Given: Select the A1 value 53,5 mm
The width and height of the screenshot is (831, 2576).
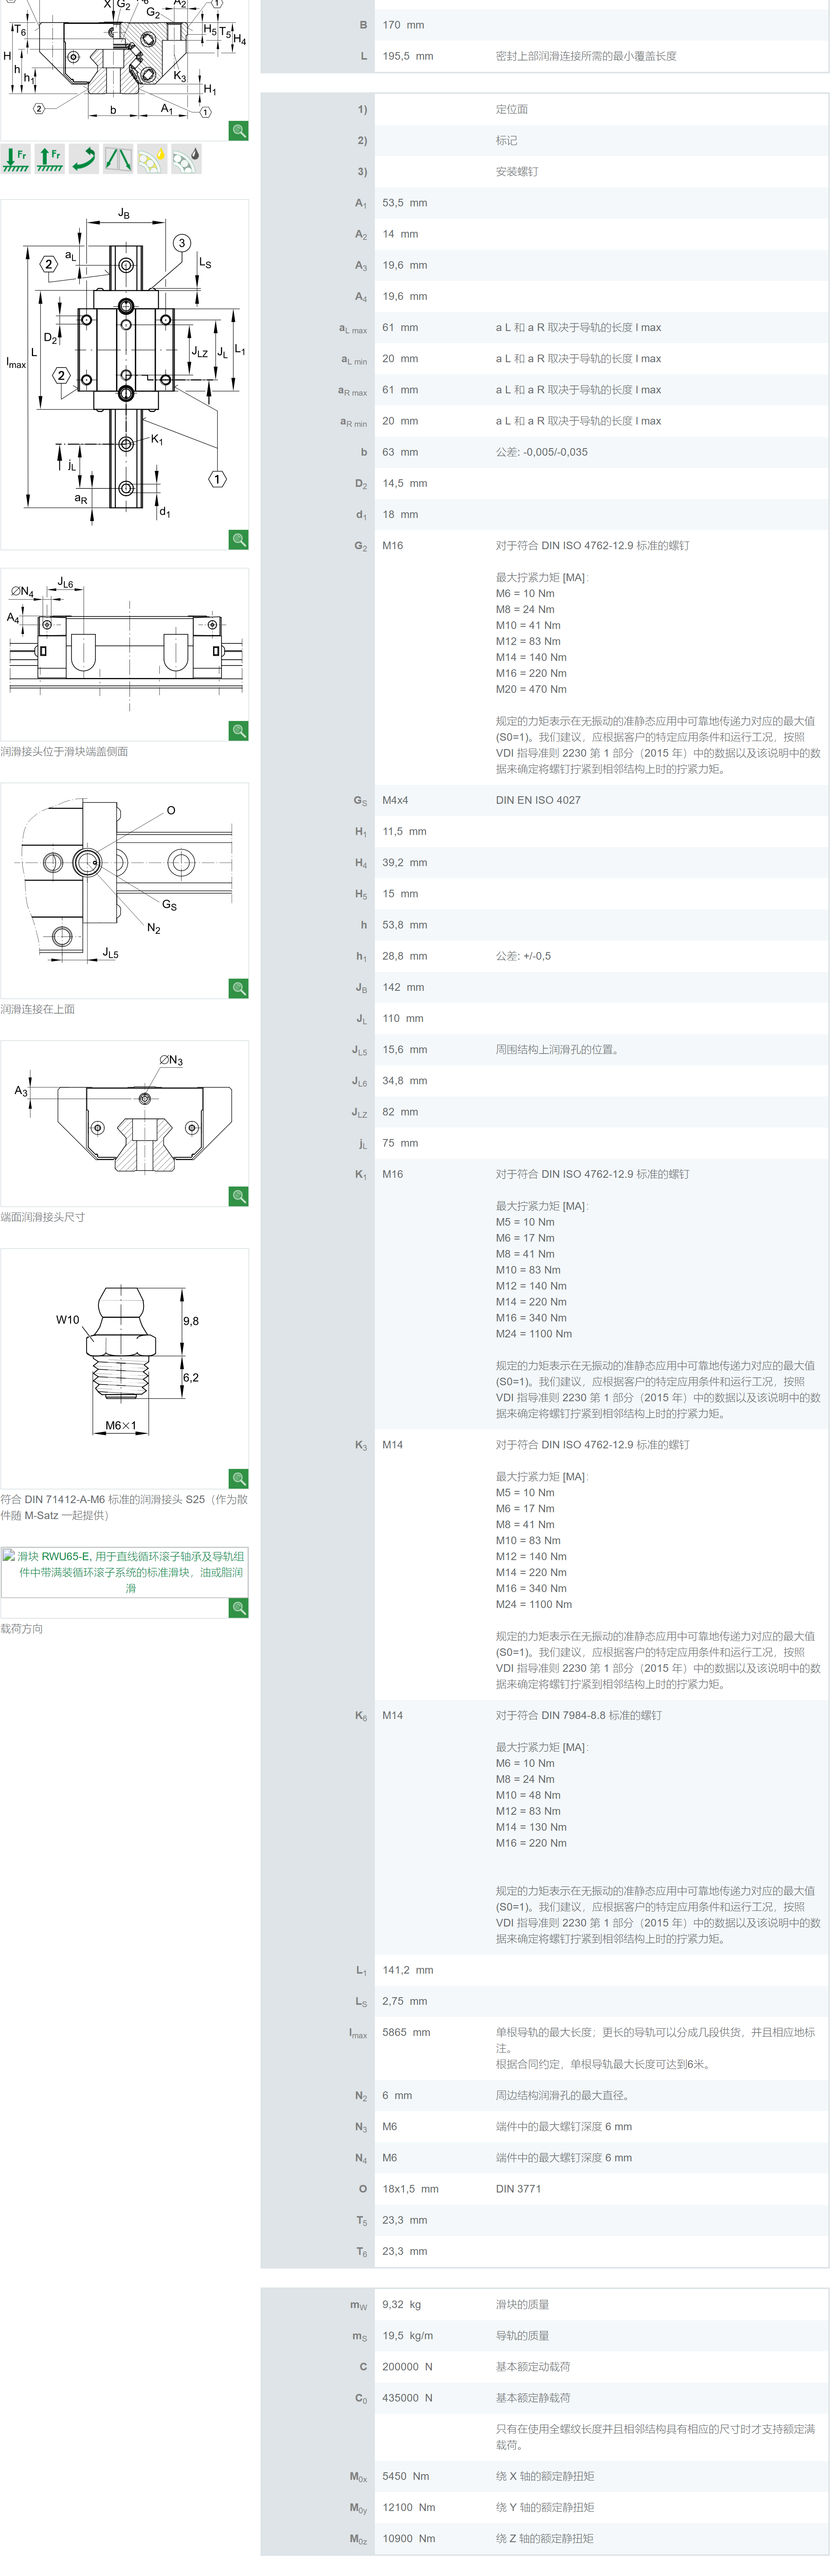Looking at the screenshot, I should tap(404, 202).
